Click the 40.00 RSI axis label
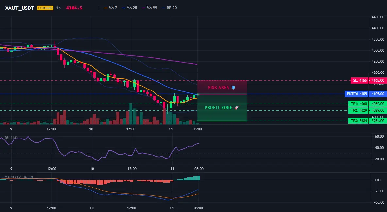The width and height of the screenshot is (387, 212). tap(379, 148)
